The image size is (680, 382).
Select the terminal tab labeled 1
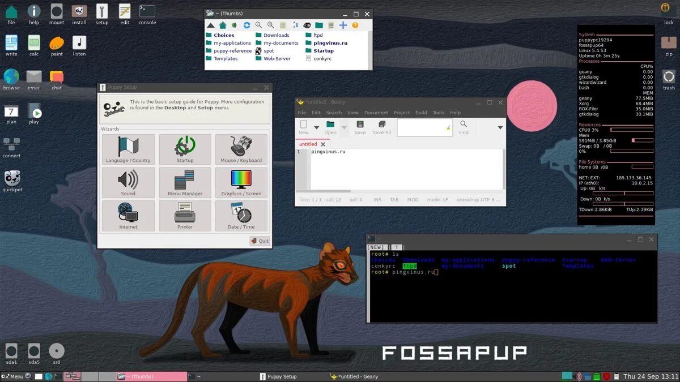click(397, 247)
